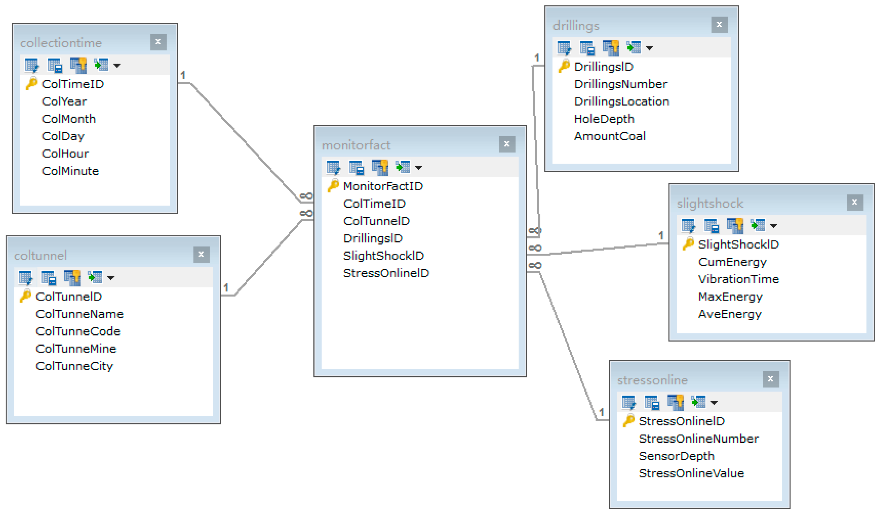Click table-calculator icon in collectiontime toolbar
Image resolution: width=879 pixels, height=514 pixels.
[55, 65]
